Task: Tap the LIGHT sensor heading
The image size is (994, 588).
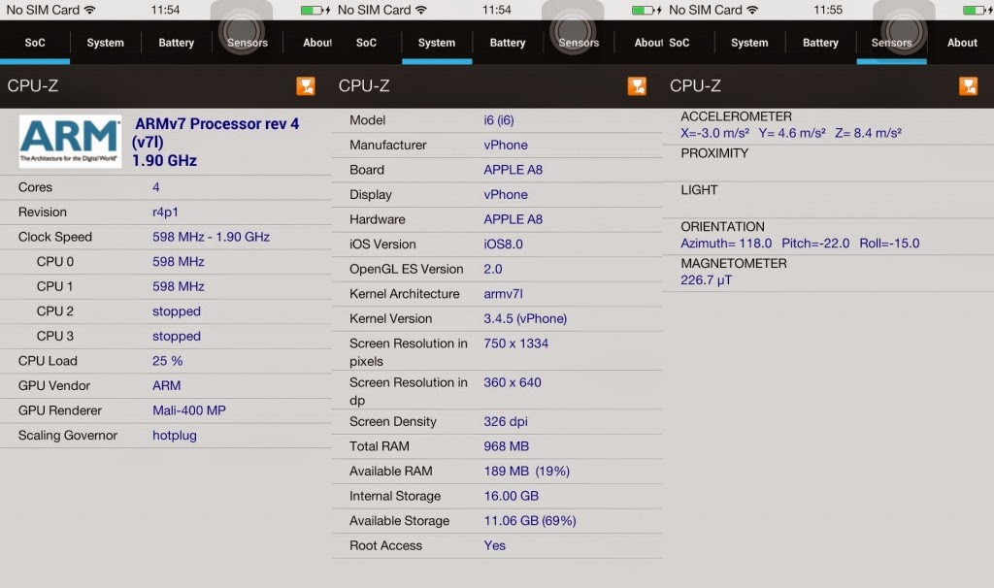Action: coord(699,190)
